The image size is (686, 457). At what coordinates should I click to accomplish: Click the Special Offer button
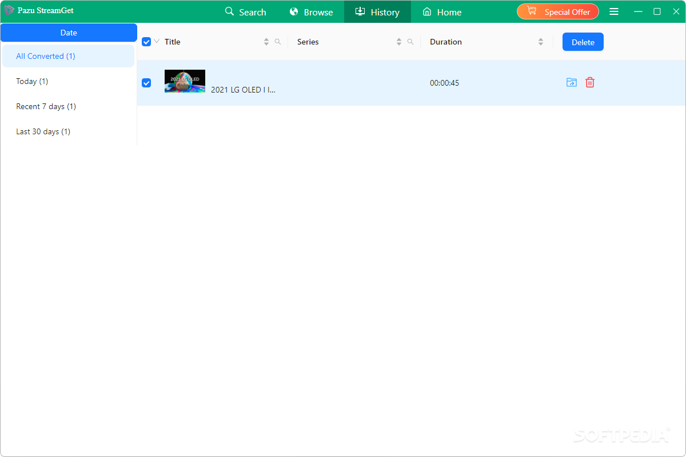click(x=558, y=11)
